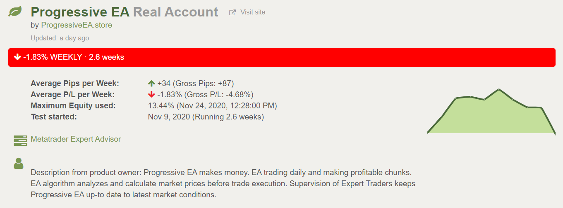
Task: Click the red -1.83% WEEKLY banner
Action: (x=282, y=57)
